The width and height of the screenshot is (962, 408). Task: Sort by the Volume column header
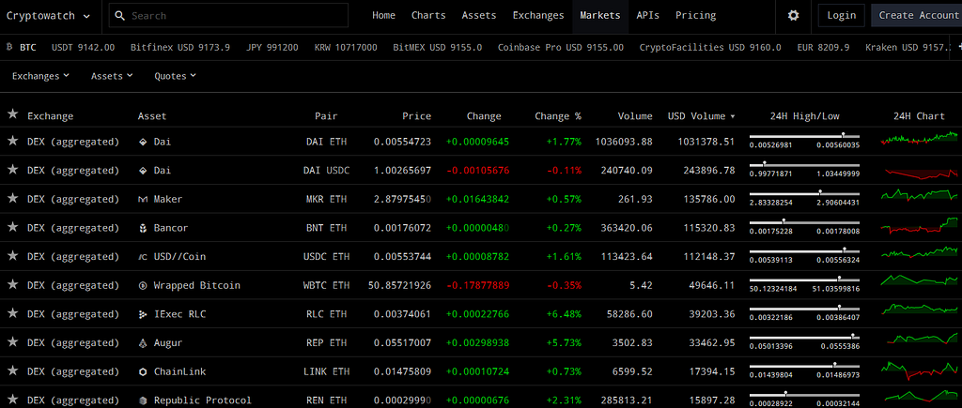pos(635,115)
